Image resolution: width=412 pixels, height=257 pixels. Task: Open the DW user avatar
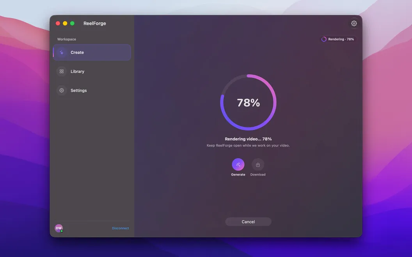[59, 228]
